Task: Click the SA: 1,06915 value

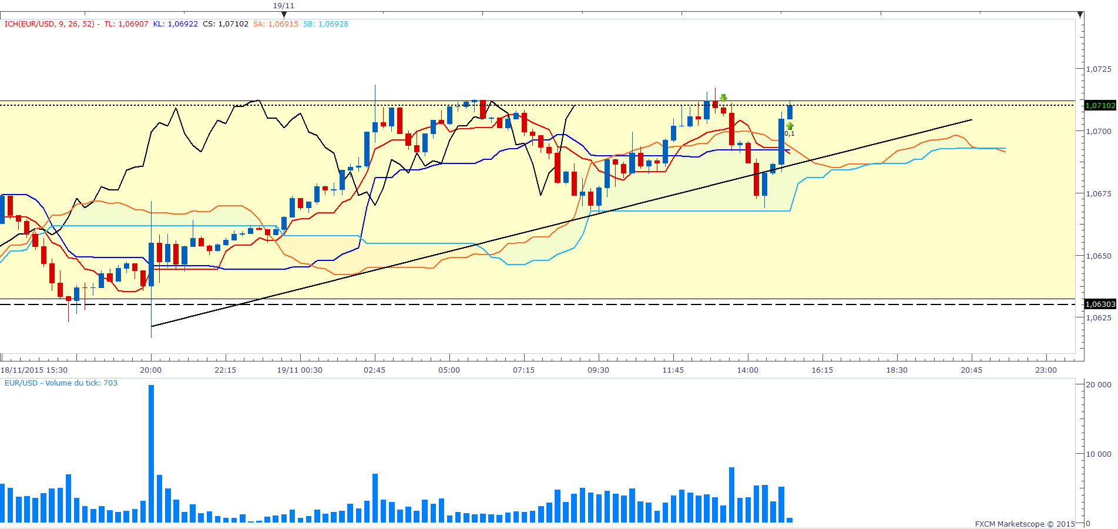Action: click(x=276, y=24)
